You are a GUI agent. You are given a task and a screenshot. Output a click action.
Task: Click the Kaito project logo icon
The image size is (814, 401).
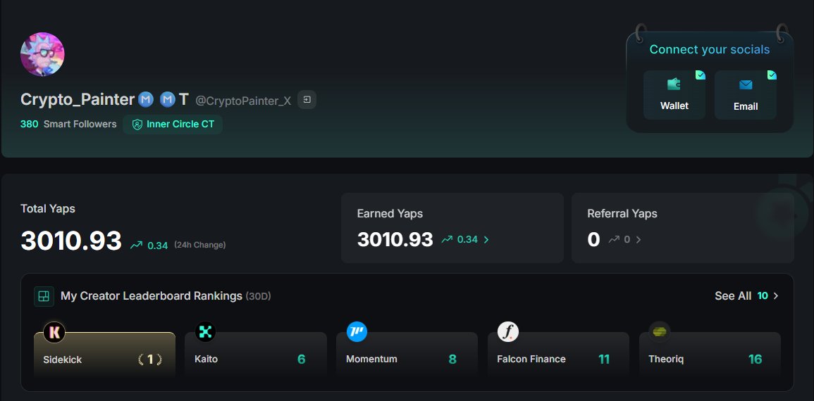[x=205, y=331]
